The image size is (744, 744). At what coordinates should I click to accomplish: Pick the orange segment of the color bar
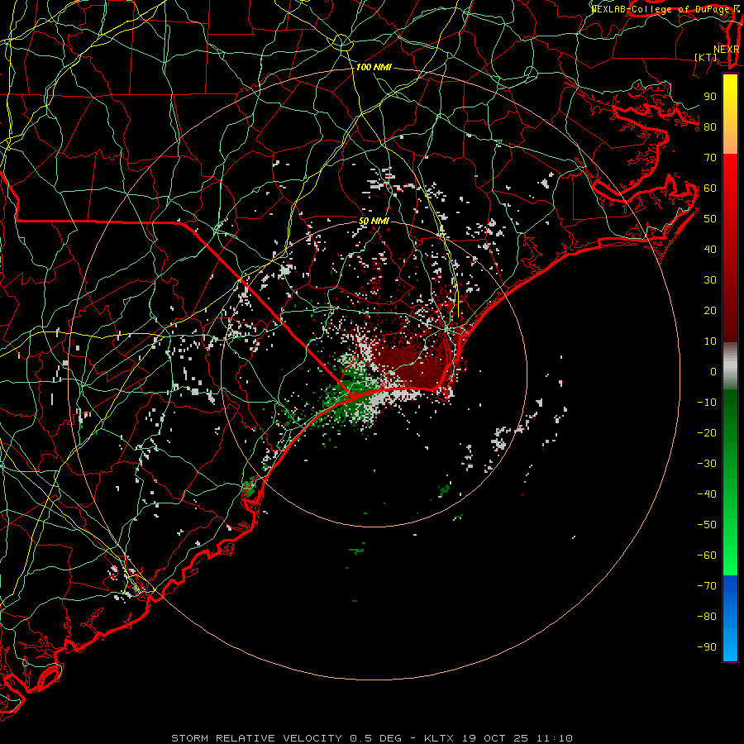(730, 141)
